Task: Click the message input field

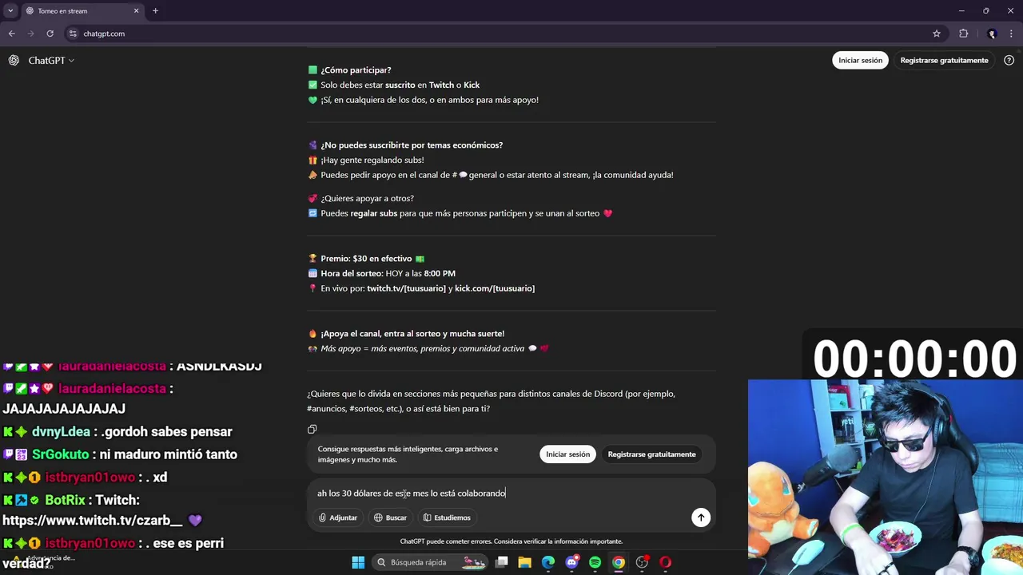Action: 511,494
